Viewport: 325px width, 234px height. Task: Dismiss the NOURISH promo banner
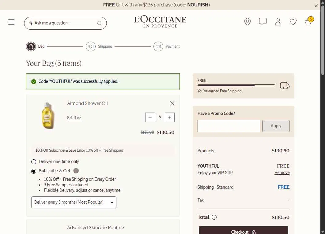316,6
